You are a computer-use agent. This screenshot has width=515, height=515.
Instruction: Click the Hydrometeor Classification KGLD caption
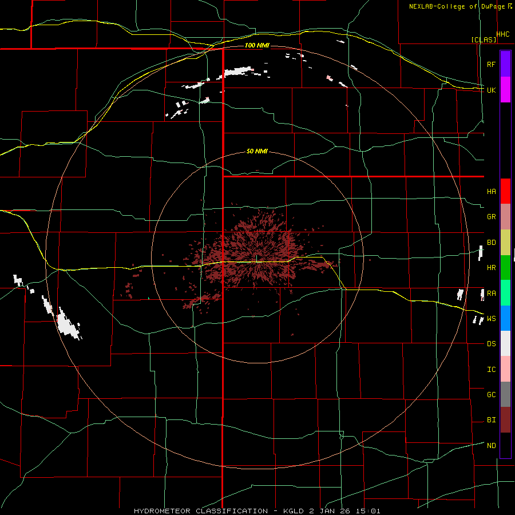click(257, 511)
